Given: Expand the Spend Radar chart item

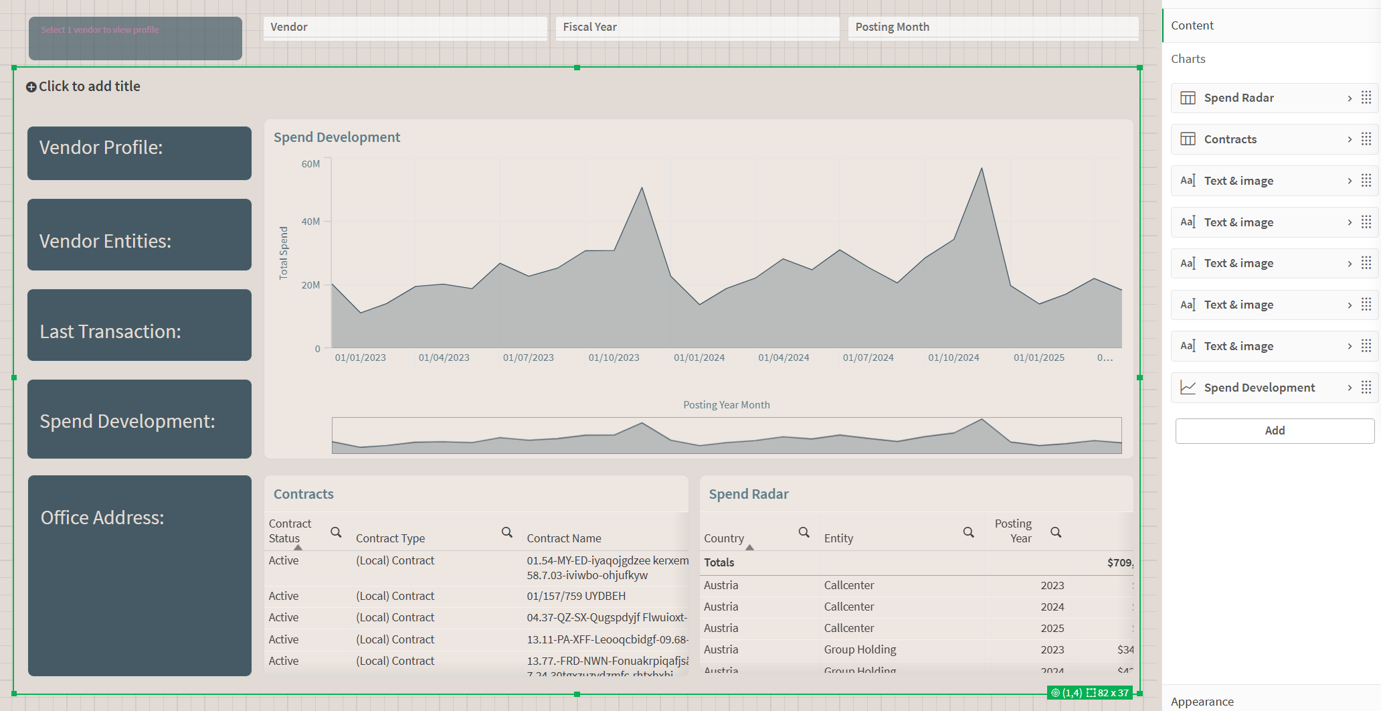Looking at the screenshot, I should (x=1350, y=98).
